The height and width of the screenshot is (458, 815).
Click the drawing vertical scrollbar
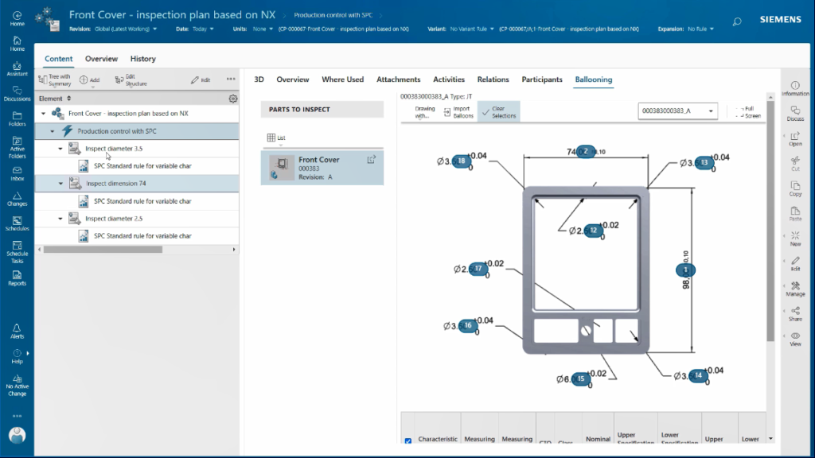pyautogui.click(x=770, y=221)
